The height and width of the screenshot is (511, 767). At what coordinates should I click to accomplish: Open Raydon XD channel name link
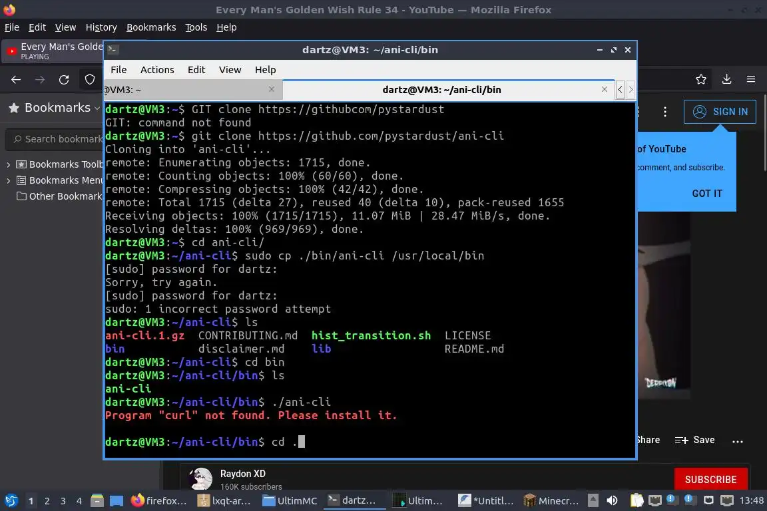[x=242, y=474]
